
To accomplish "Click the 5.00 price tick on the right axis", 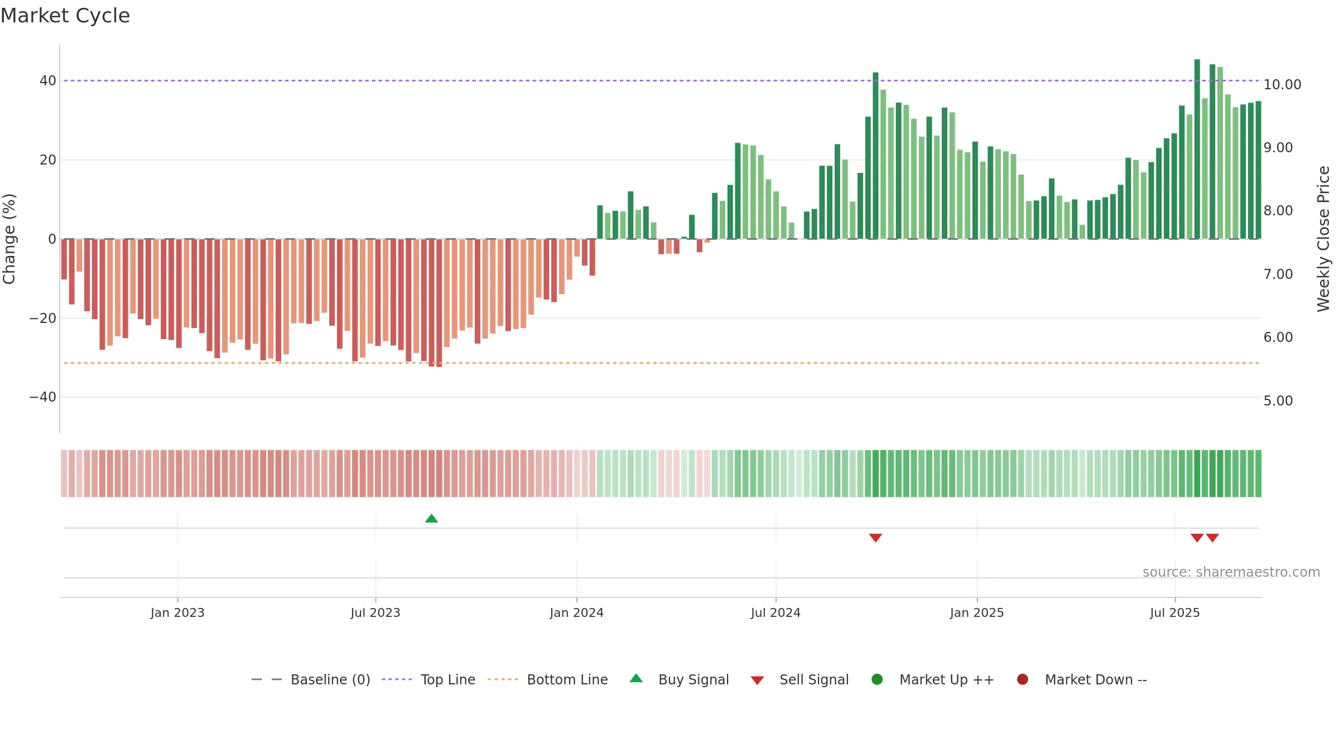I will [x=1278, y=401].
